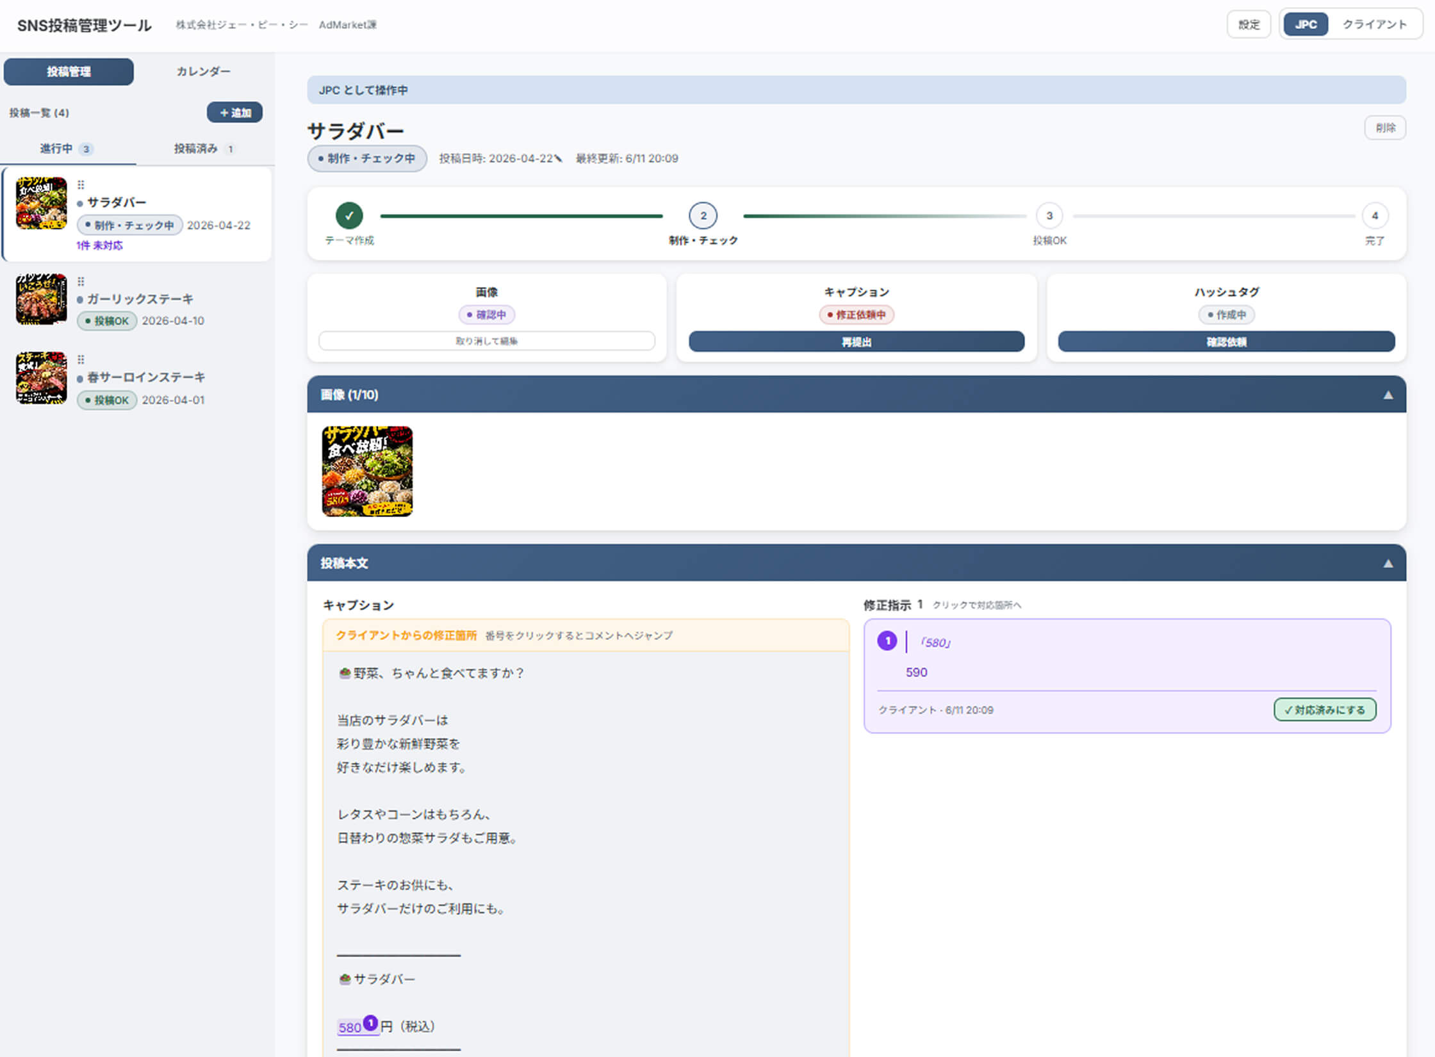Open the 投稿管理 tab
The image size is (1435, 1057).
click(69, 71)
